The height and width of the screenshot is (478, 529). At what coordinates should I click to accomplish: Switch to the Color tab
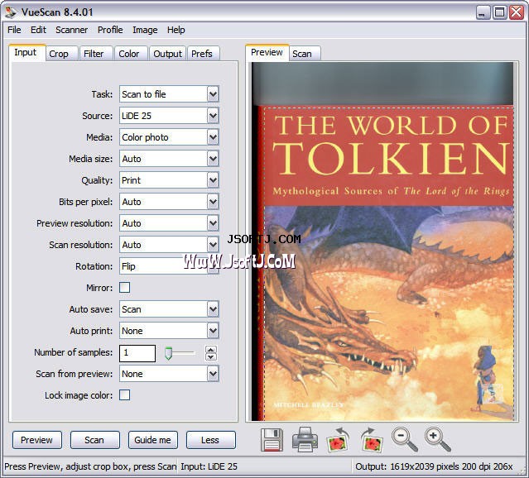coord(131,54)
